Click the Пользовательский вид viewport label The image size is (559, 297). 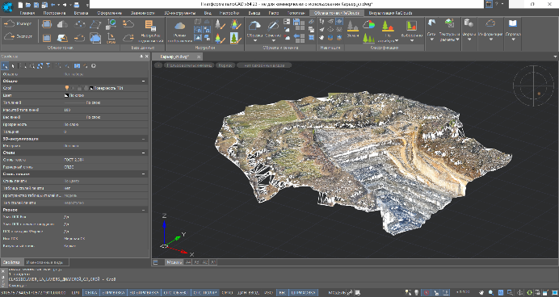coord(189,65)
